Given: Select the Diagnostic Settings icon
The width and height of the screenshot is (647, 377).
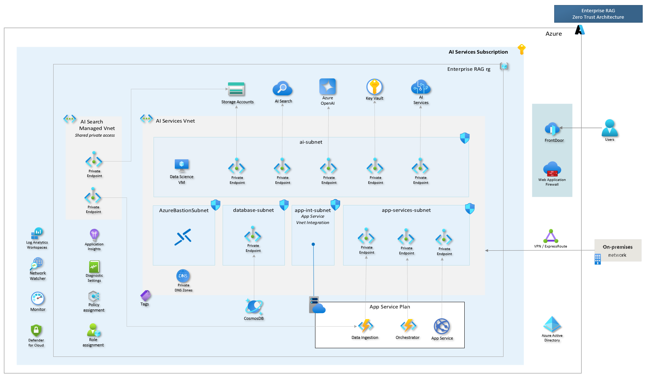Looking at the screenshot, I should [94, 267].
